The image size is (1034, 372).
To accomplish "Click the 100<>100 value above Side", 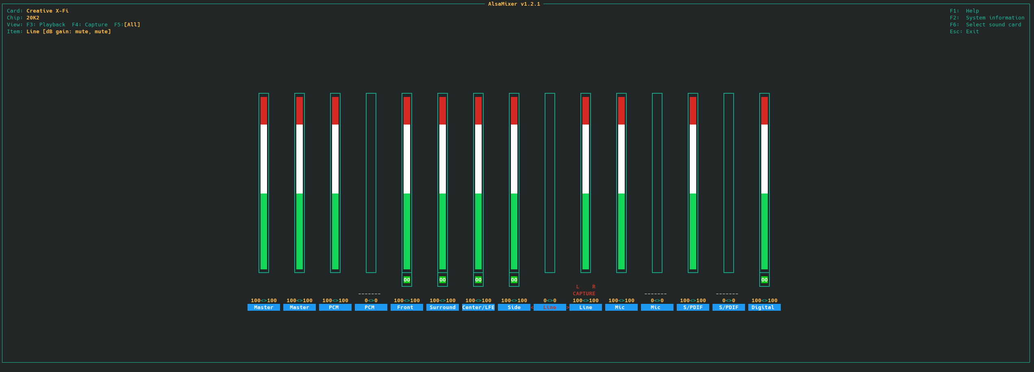I will click(514, 301).
